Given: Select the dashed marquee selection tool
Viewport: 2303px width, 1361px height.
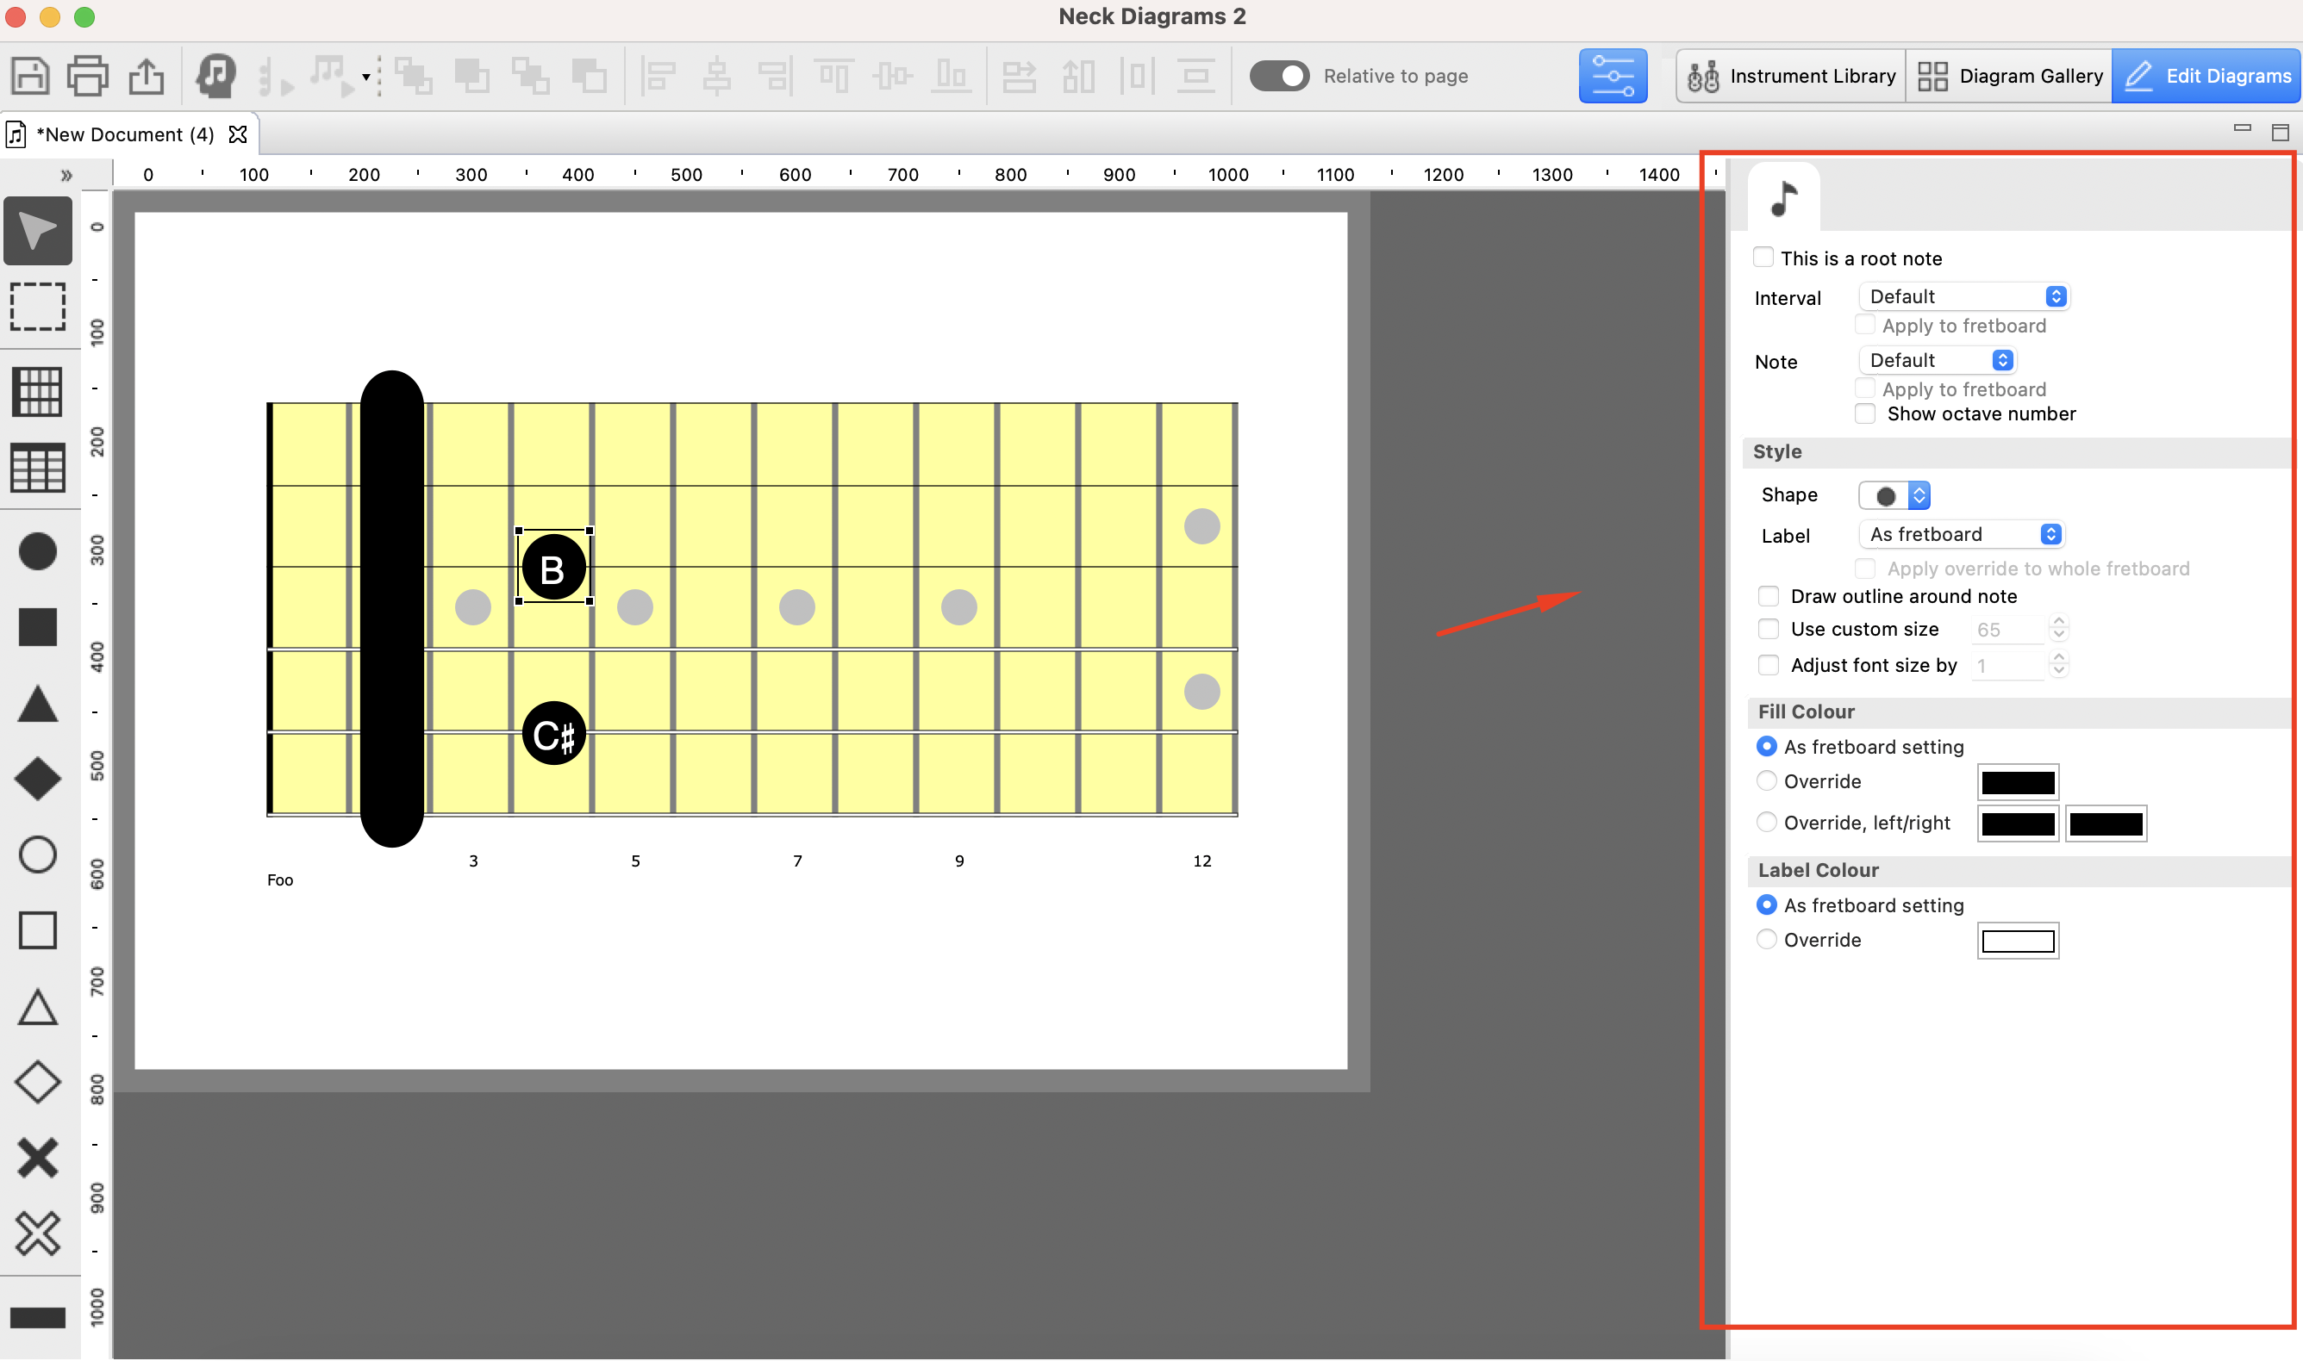Looking at the screenshot, I should coord(38,307).
